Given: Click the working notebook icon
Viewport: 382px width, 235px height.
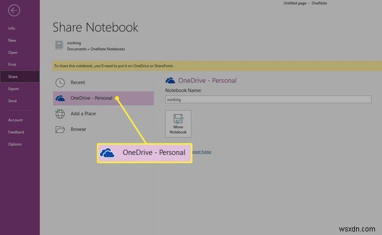Looking at the screenshot, I should tap(59, 45).
